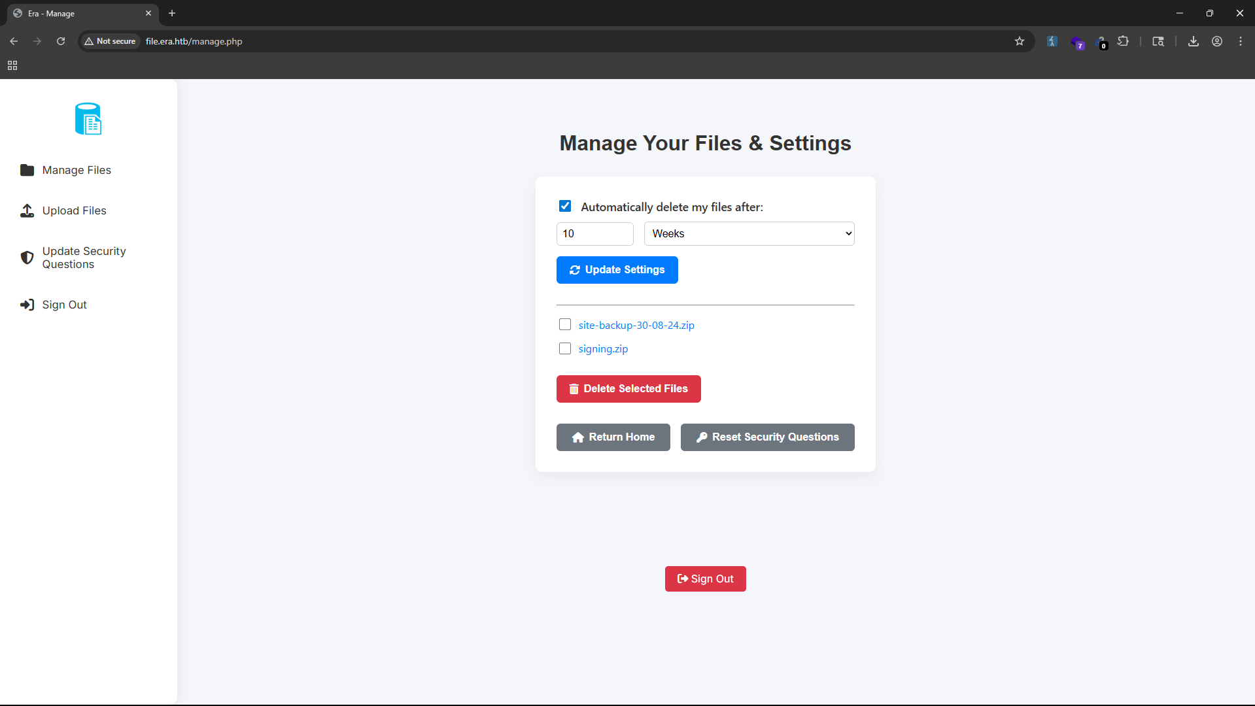Click the purple extension with badge 7
Screen dimensions: 1255x706
tap(1076, 42)
